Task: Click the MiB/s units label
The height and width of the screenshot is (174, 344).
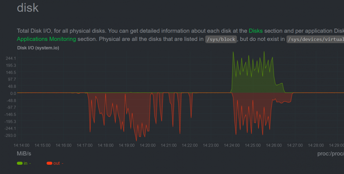Action: point(24,154)
